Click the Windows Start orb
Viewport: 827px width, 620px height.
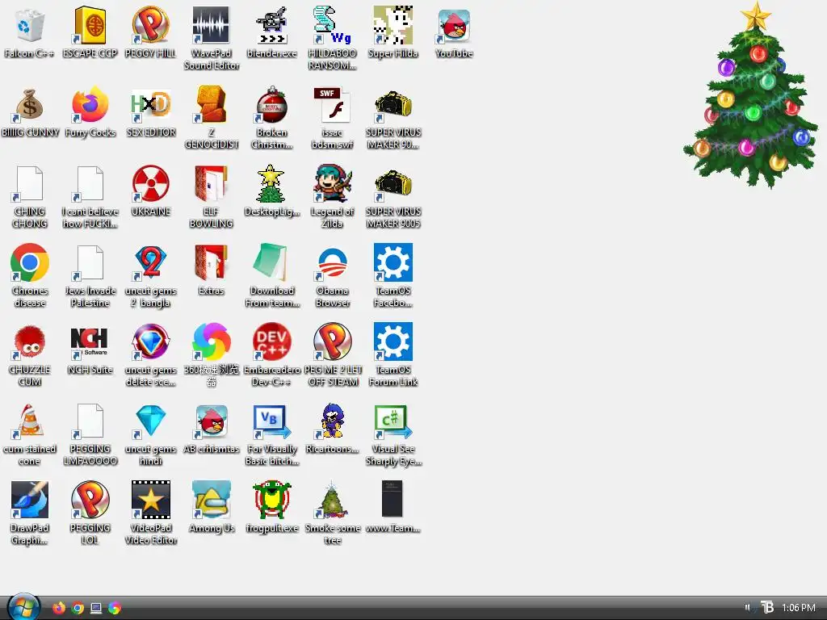click(24, 607)
